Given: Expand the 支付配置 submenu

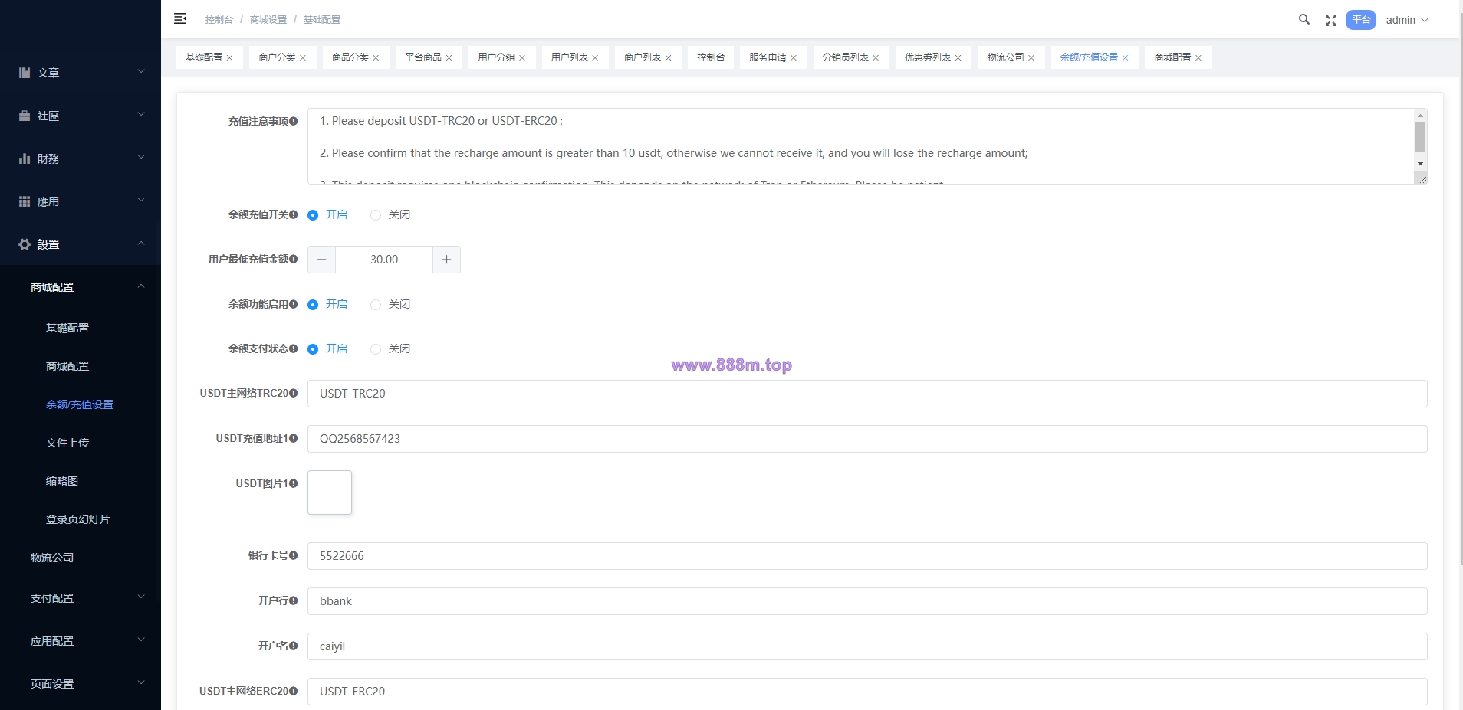Looking at the screenshot, I should pyautogui.click(x=141, y=597).
